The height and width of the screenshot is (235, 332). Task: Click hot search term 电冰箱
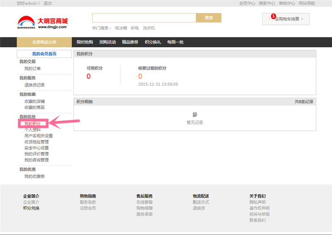pos(121,28)
